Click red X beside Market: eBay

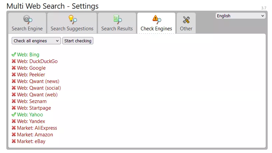click(x=14, y=141)
